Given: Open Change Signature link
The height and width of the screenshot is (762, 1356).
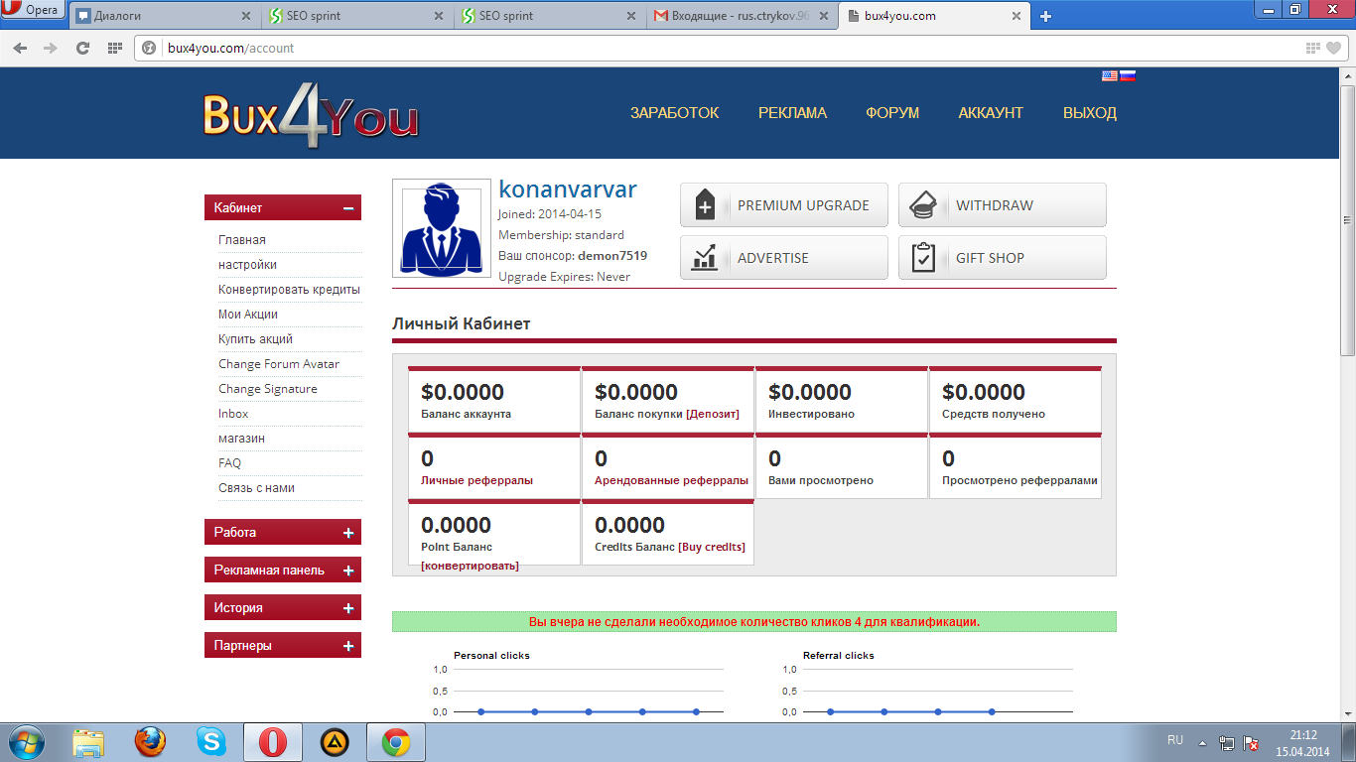Looking at the screenshot, I should pos(268,389).
